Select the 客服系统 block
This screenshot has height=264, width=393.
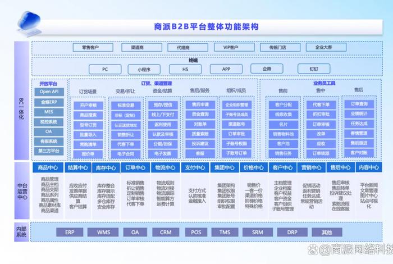pyautogui.click(x=49, y=142)
